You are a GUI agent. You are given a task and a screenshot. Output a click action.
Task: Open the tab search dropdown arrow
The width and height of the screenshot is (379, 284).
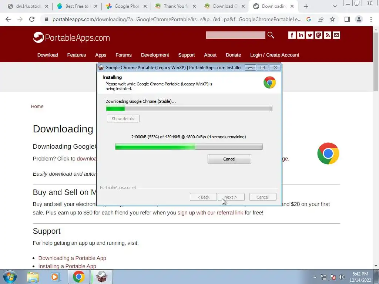point(335,6)
